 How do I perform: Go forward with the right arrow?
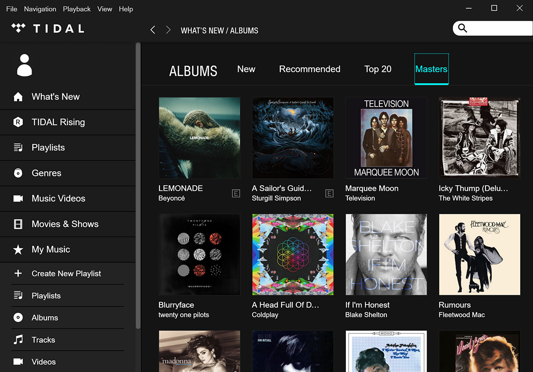(x=168, y=30)
